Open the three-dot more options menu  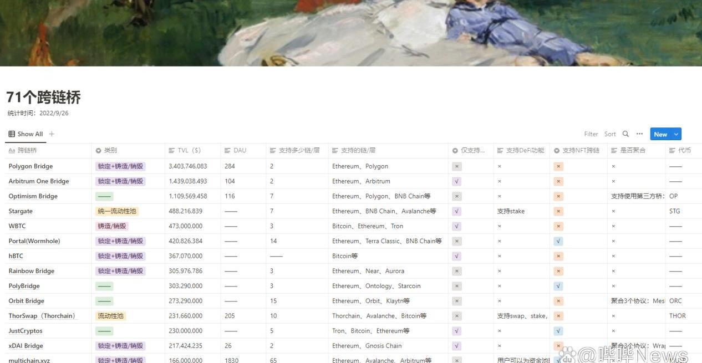639,134
